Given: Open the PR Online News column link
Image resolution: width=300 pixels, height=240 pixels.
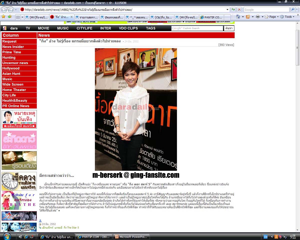Looking at the screenshot, I should (x=19, y=106).
